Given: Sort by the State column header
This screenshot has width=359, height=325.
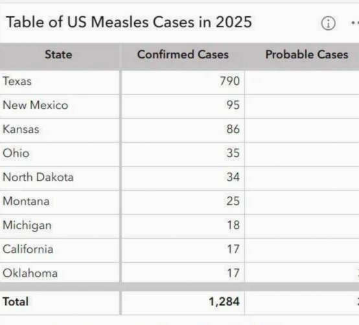Looking at the screenshot, I should click(x=58, y=54).
